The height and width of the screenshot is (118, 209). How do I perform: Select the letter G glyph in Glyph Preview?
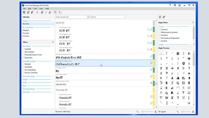click(178, 83)
